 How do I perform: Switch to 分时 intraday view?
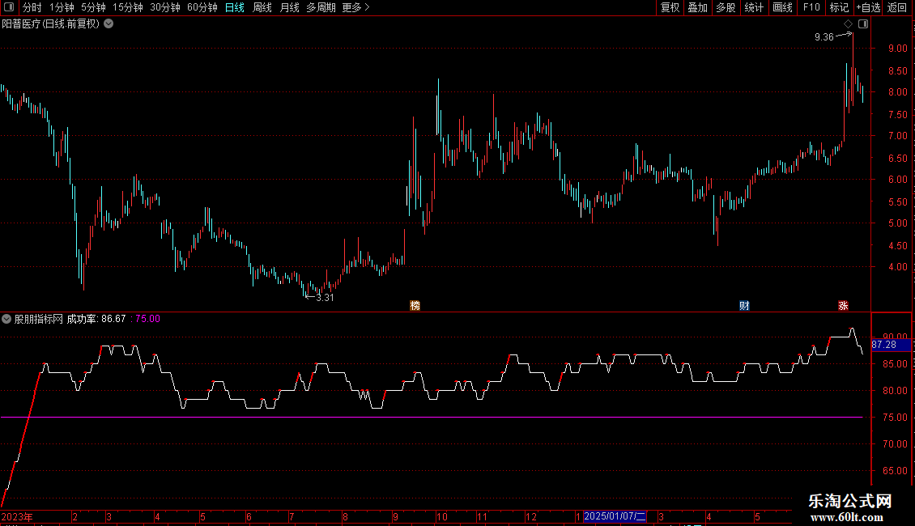point(32,7)
